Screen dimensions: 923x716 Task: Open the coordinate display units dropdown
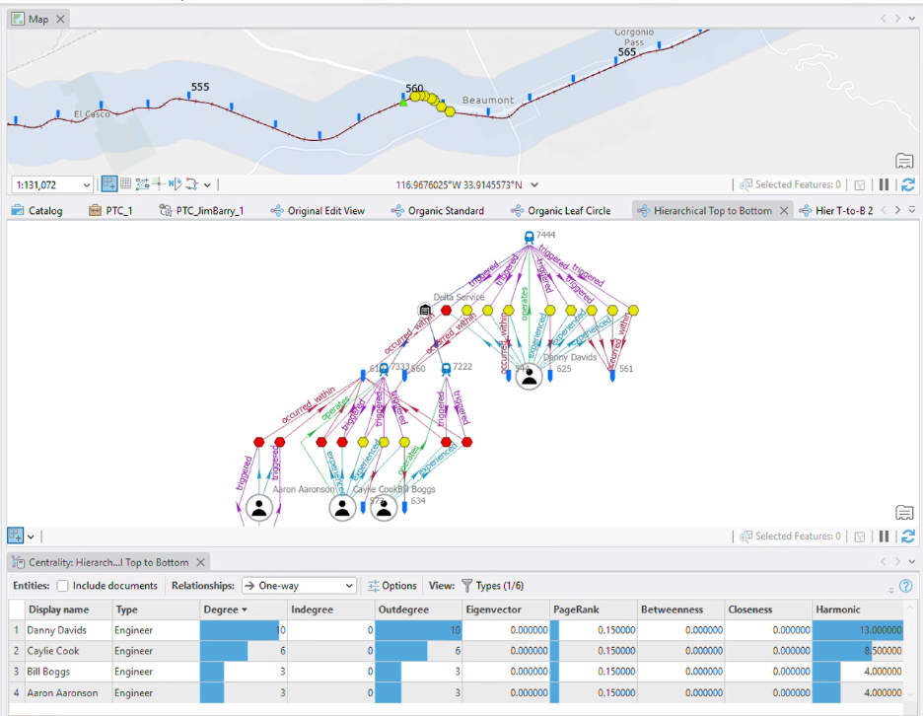[534, 184]
